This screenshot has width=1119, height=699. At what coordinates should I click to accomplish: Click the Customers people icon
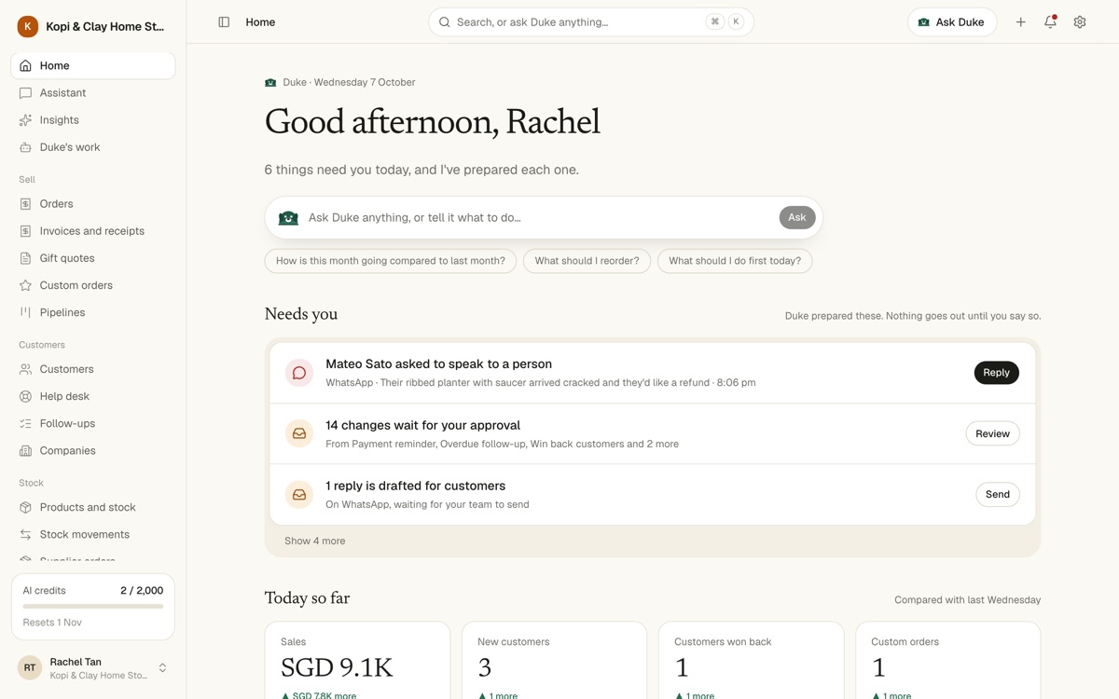pyautogui.click(x=26, y=368)
